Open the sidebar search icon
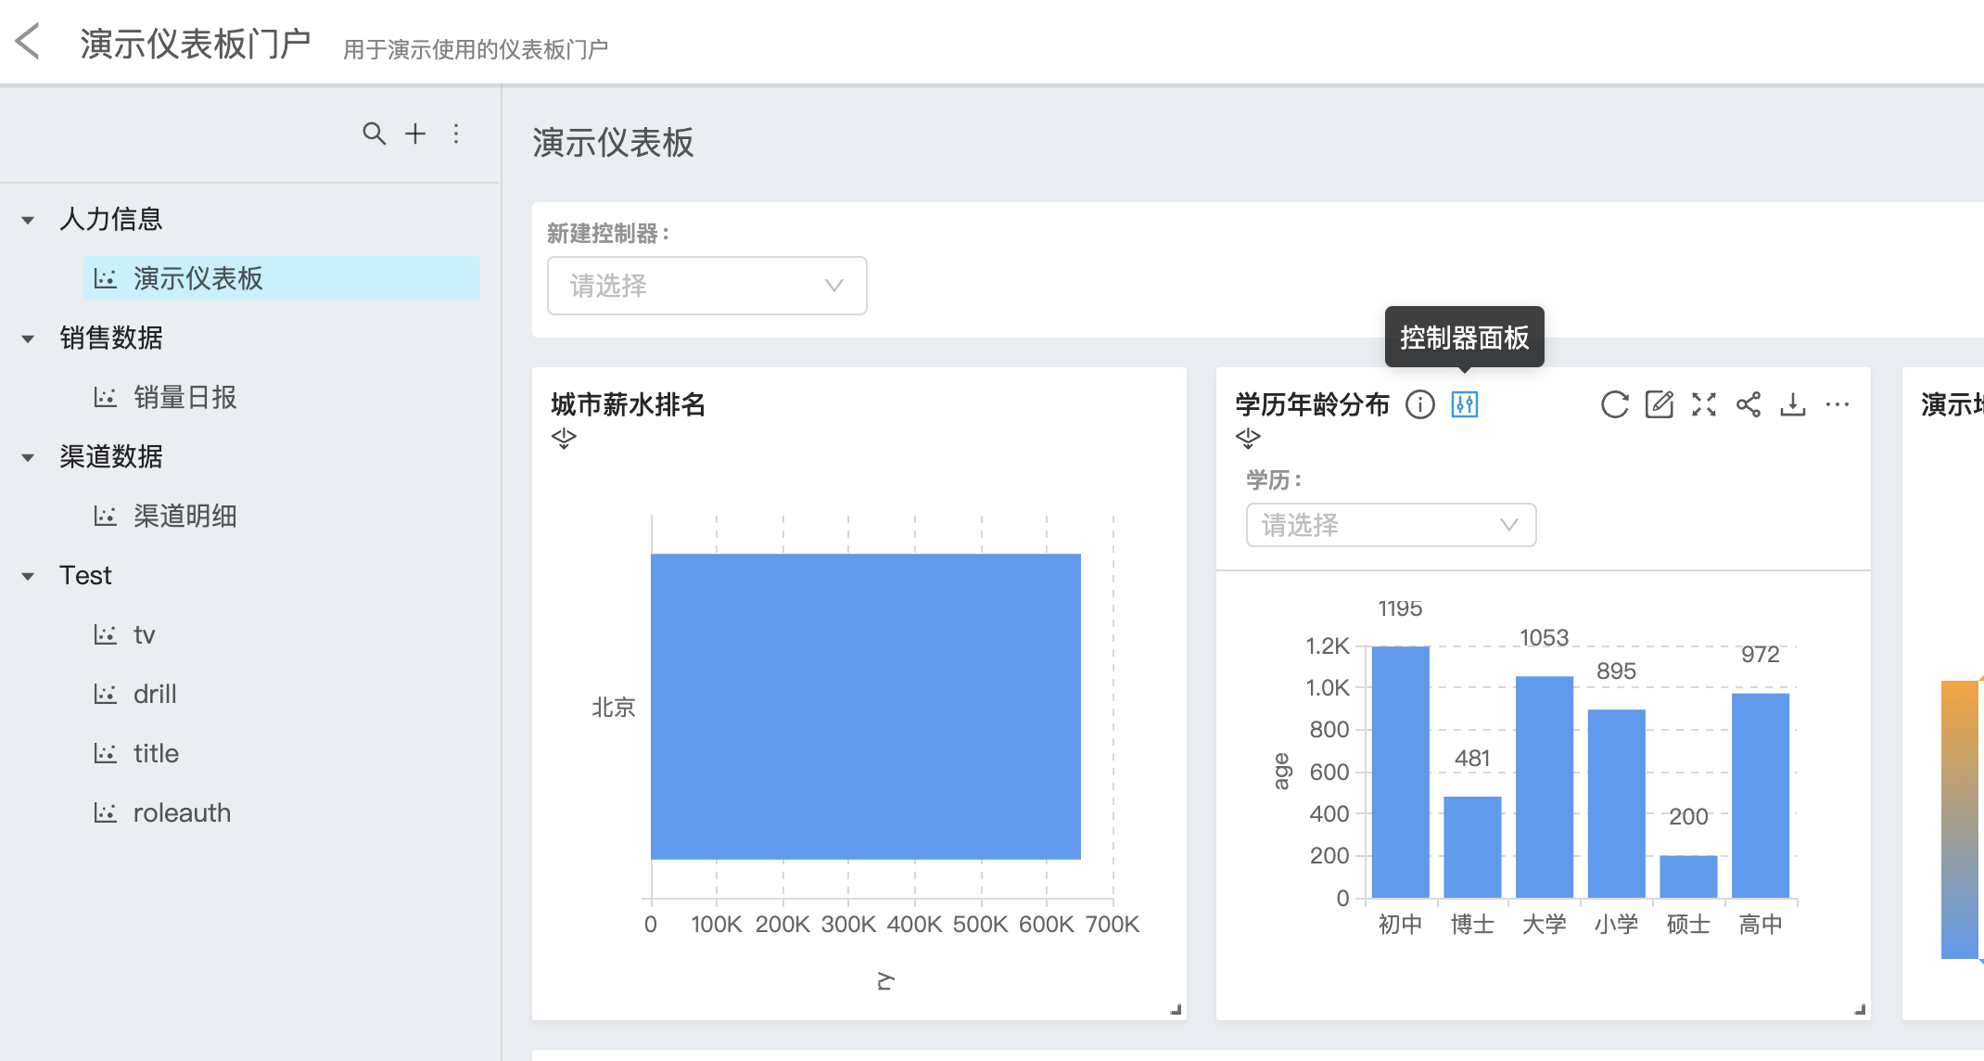 [x=374, y=134]
